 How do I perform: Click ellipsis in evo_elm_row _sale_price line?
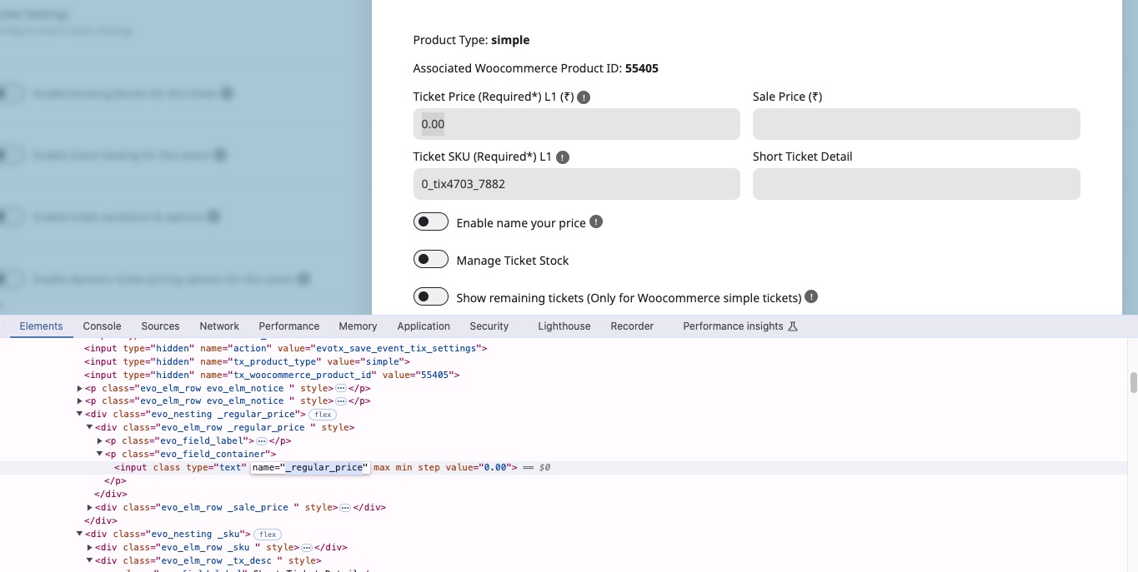pyautogui.click(x=345, y=507)
